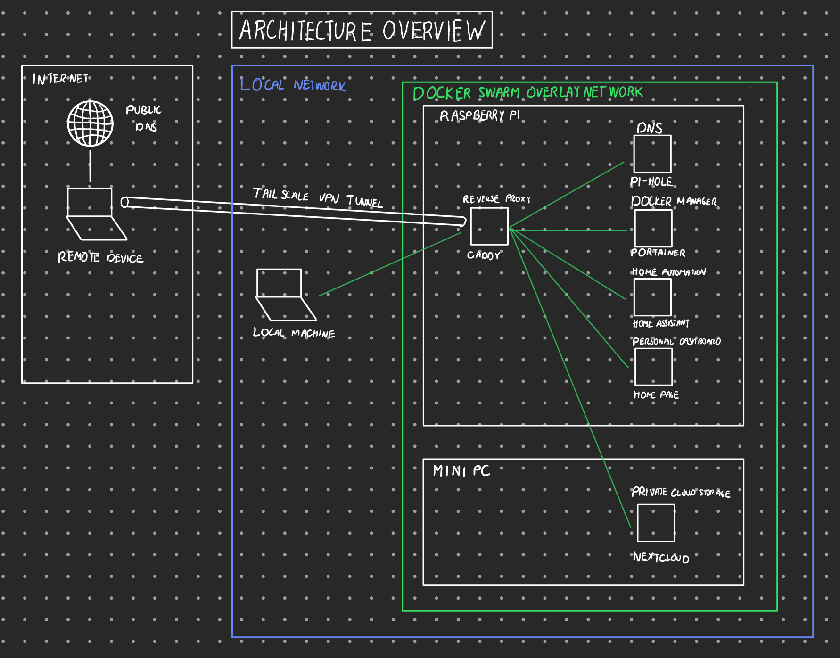Viewport: 840px width, 658px height.
Task: Select the Remote Device laptop icon
Action: 96,214
